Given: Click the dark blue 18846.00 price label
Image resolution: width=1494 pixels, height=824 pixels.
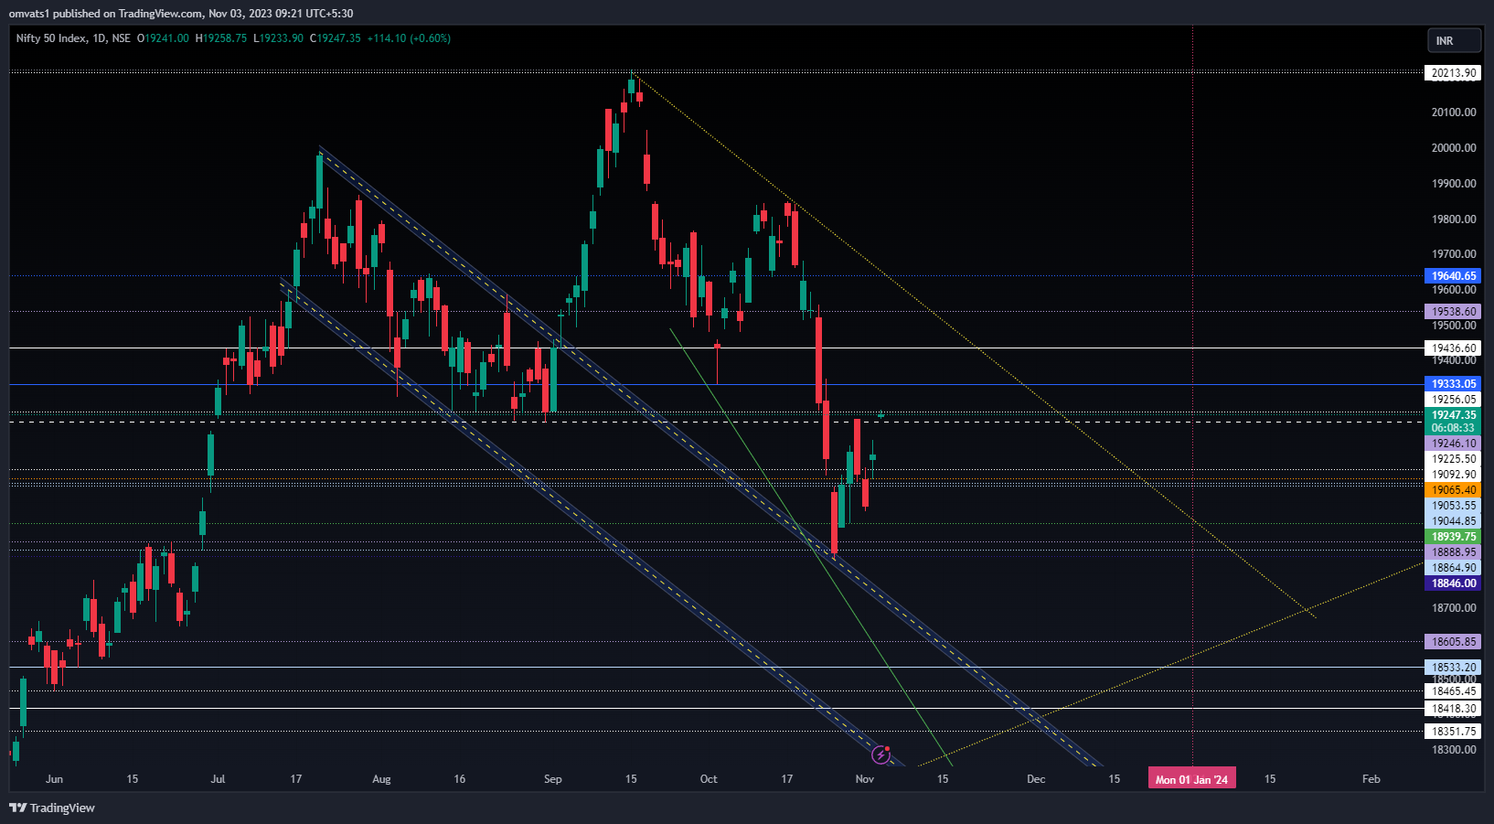Looking at the screenshot, I should pyautogui.click(x=1453, y=583).
